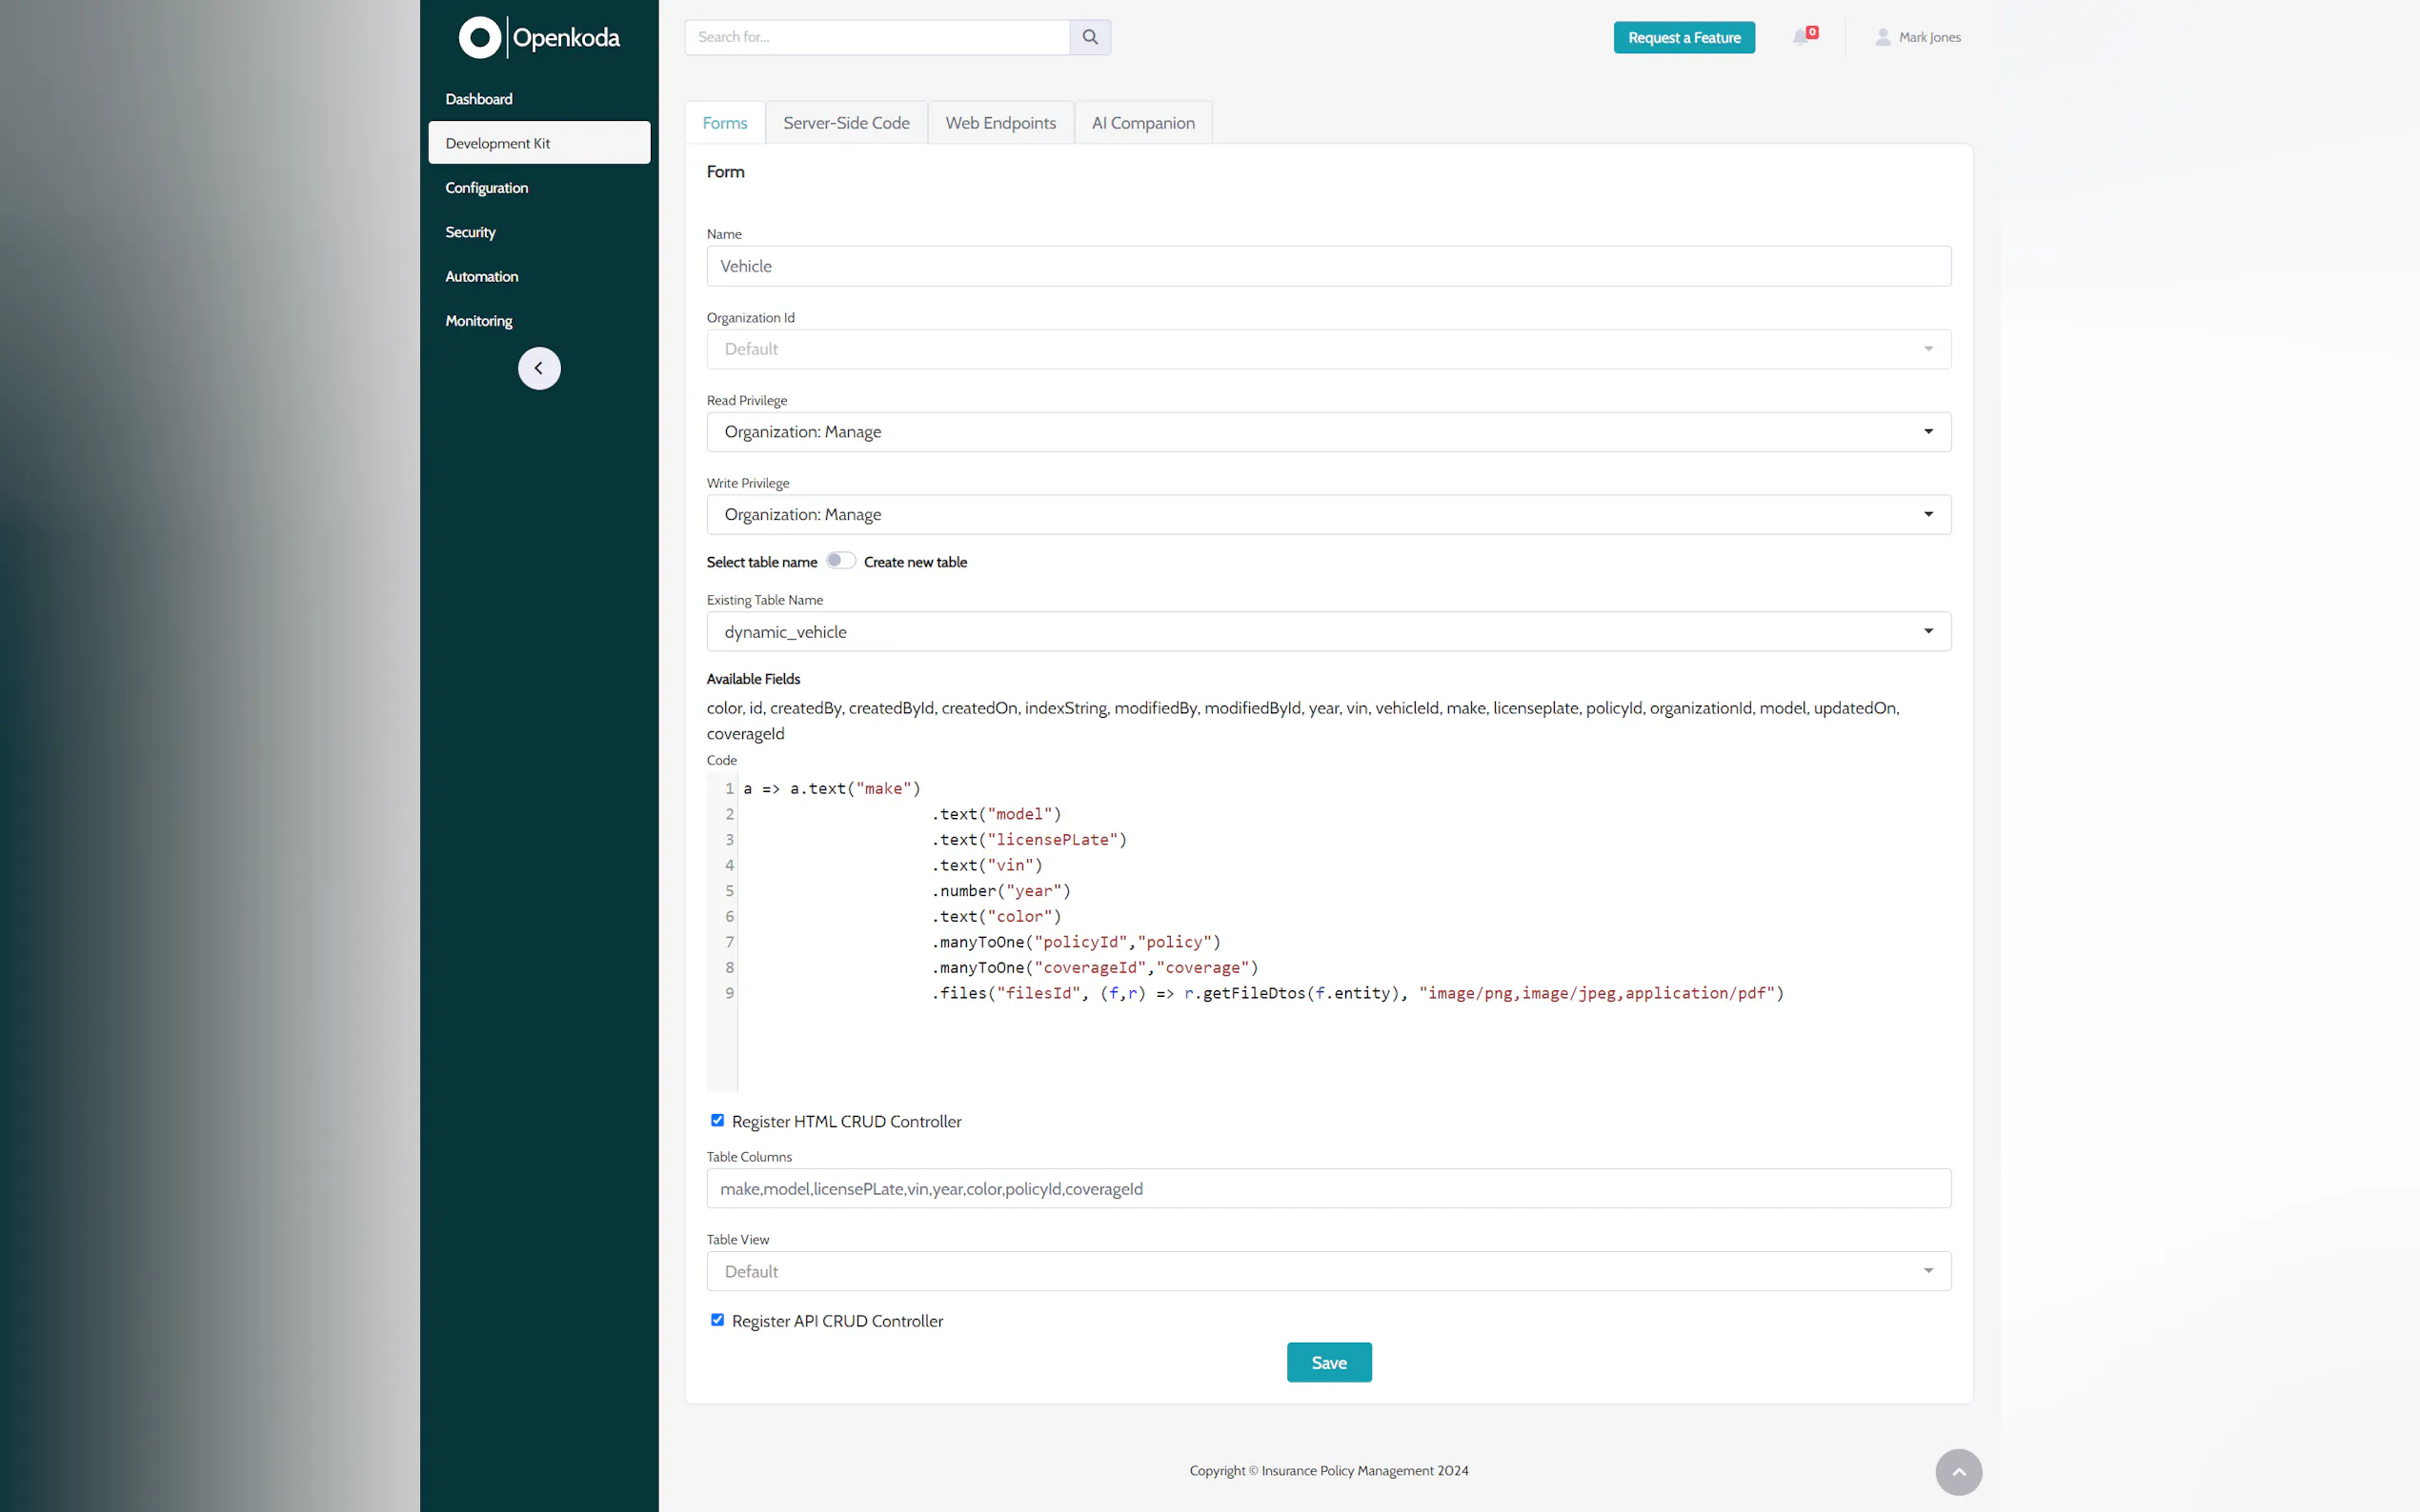2420x1512 pixels.
Task: Switch to the Server-Side Code tab
Action: coord(845,123)
